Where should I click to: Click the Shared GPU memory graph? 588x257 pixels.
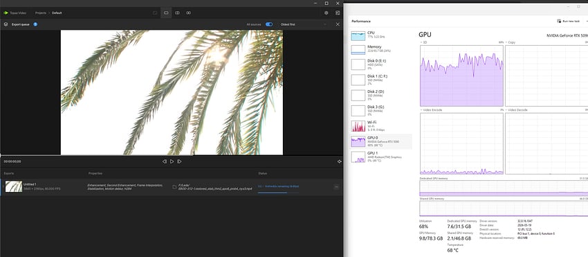(504, 209)
